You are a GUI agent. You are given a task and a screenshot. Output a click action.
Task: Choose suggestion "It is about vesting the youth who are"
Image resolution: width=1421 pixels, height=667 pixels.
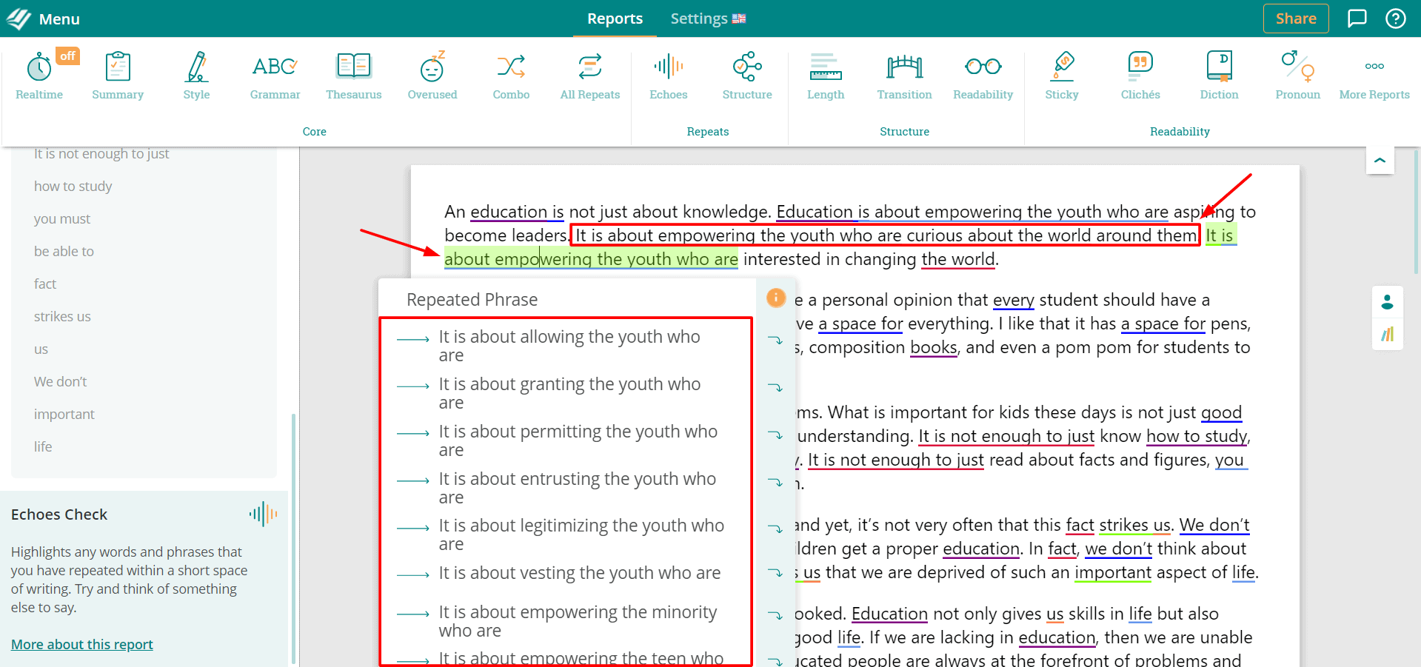tap(579, 573)
